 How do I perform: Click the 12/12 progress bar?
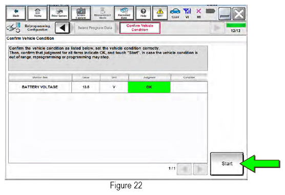(236, 26)
